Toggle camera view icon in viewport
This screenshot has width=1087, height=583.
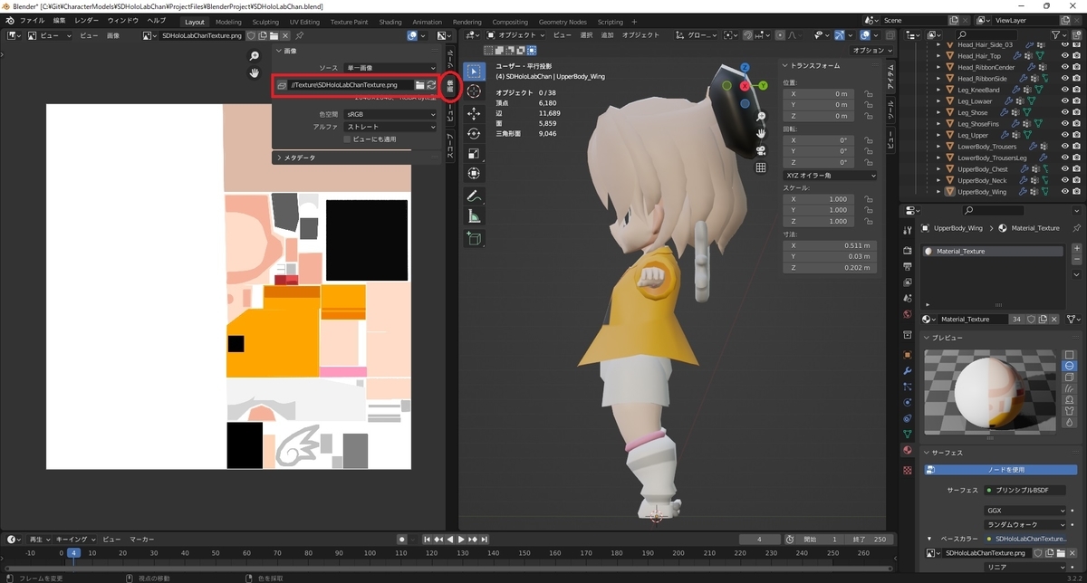pyautogui.click(x=762, y=150)
